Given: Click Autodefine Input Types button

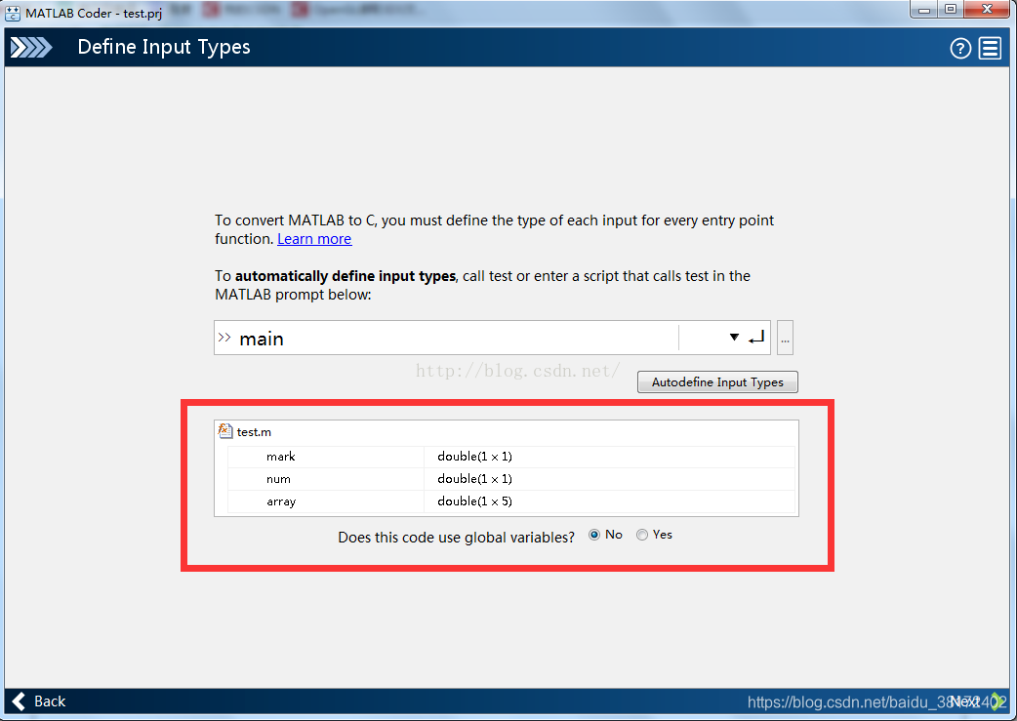Looking at the screenshot, I should 717,382.
